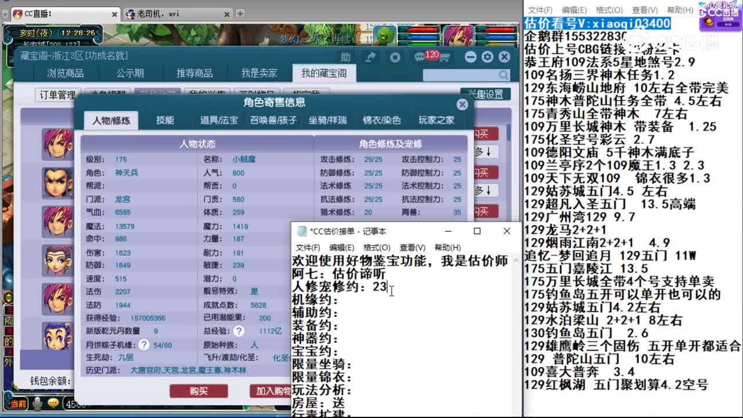Viewport: 743px width, 418px height.
Task: Open the 锦衣/染色 tab
Action: pyautogui.click(x=382, y=120)
